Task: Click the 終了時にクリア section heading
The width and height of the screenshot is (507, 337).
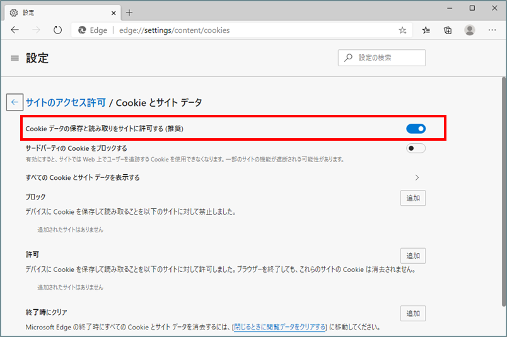Action: (46, 312)
